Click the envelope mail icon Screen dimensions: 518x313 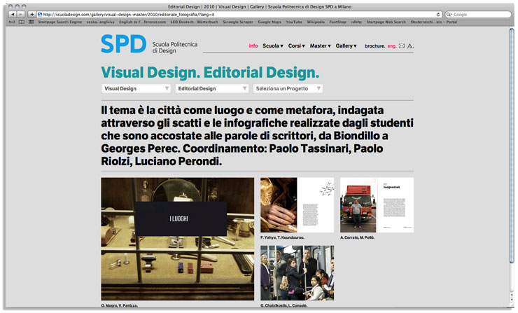point(402,46)
